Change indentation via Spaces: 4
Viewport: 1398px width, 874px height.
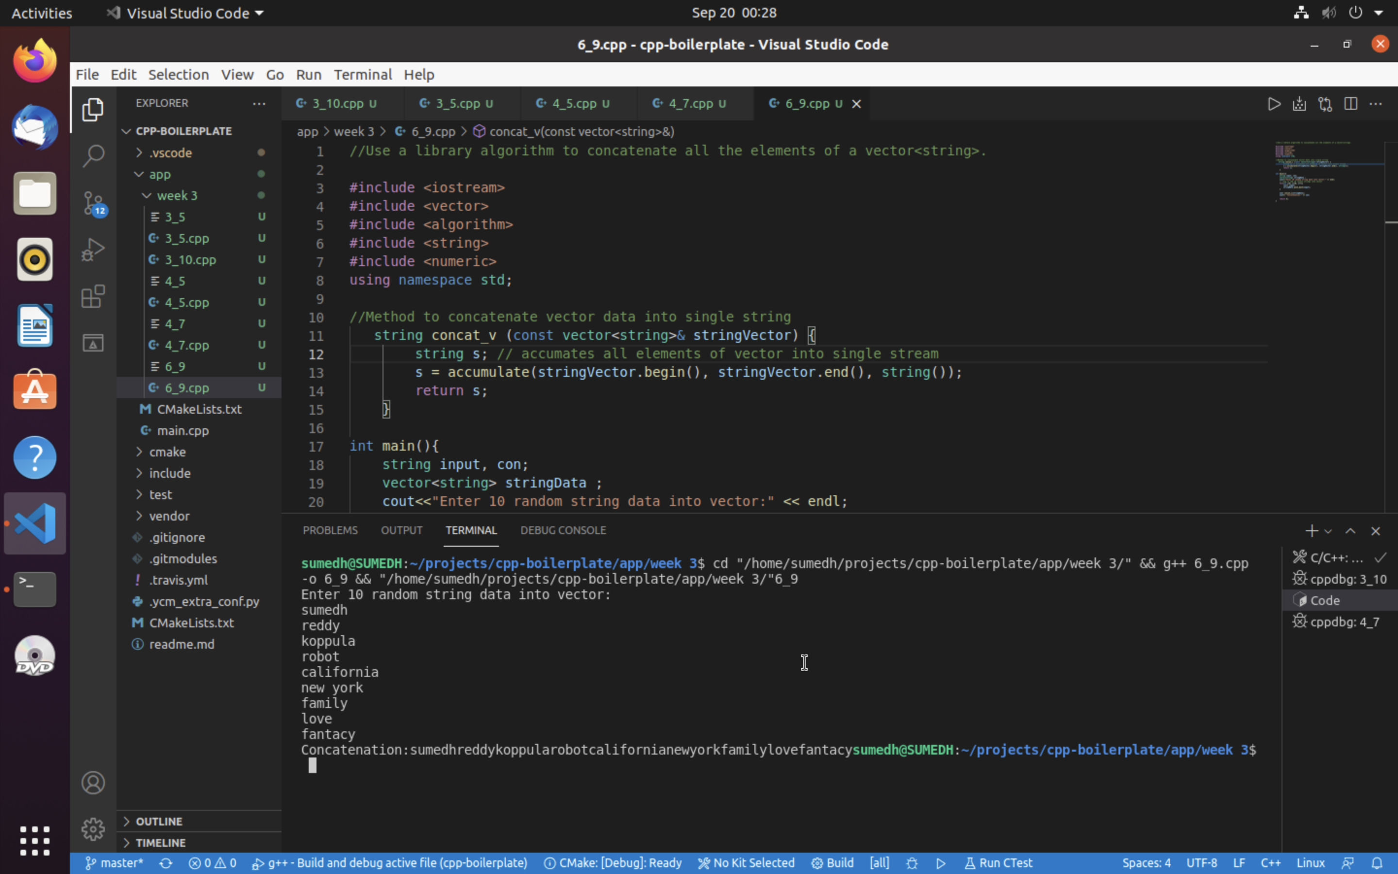coord(1146,863)
